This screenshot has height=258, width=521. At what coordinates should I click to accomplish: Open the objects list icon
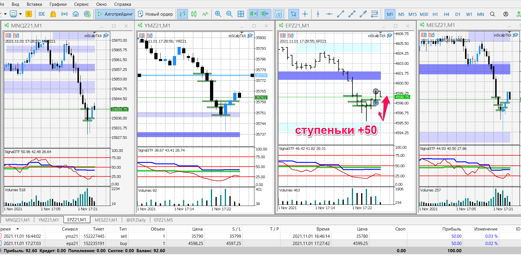point(375,14)
